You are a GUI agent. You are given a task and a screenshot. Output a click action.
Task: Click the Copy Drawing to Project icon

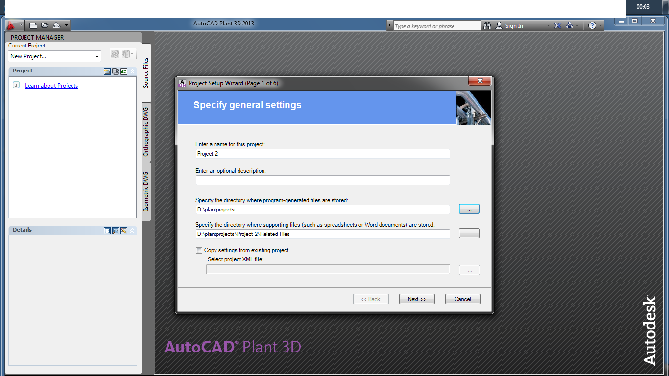(116, 71)
